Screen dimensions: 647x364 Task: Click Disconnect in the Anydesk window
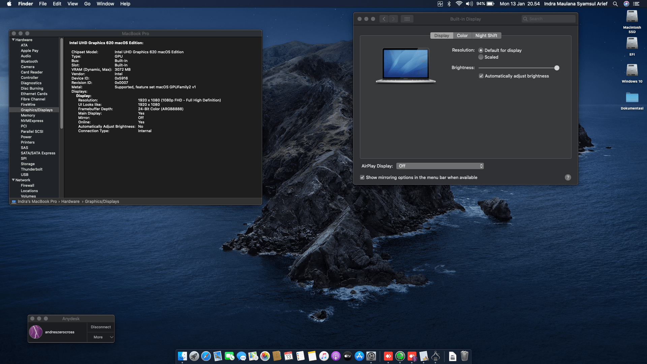[x=101, y=327]
